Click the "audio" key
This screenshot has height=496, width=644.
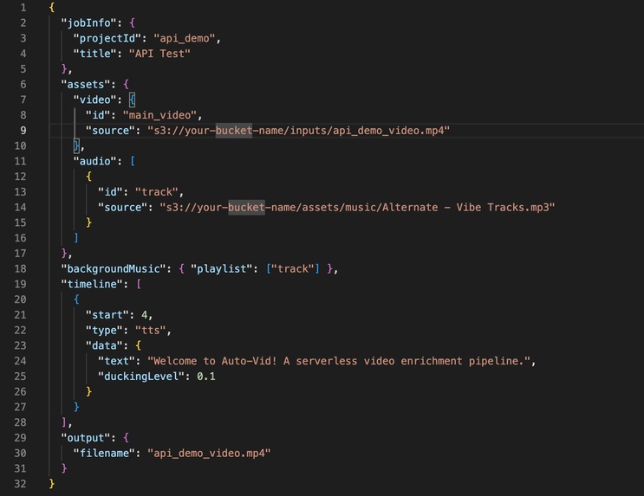pyautogui.click(x=94, y=161)
